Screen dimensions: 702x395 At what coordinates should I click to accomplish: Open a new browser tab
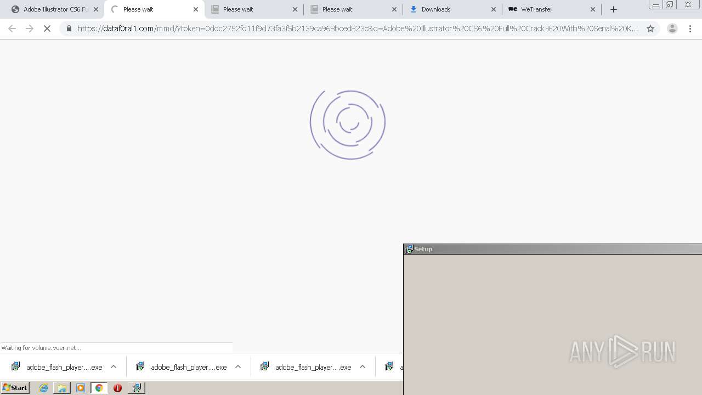coord(614,9)
